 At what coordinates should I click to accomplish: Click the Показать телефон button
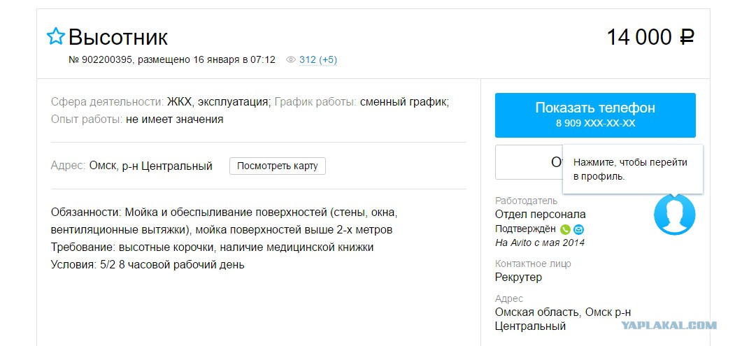click(x=595, y=115)
